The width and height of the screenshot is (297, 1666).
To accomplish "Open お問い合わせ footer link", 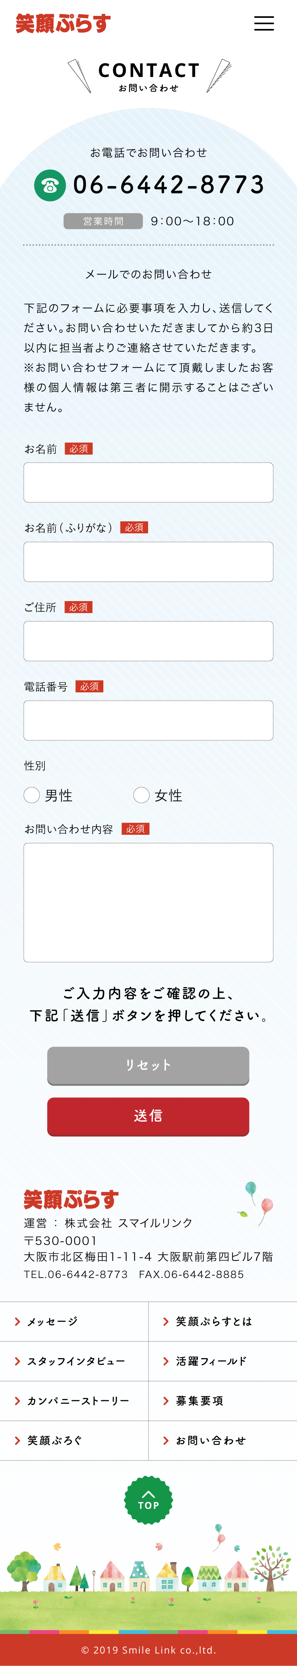I will tap(211, 1440).
